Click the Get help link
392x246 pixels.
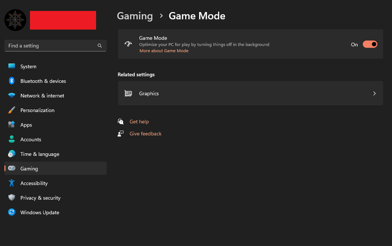point(139,122)
